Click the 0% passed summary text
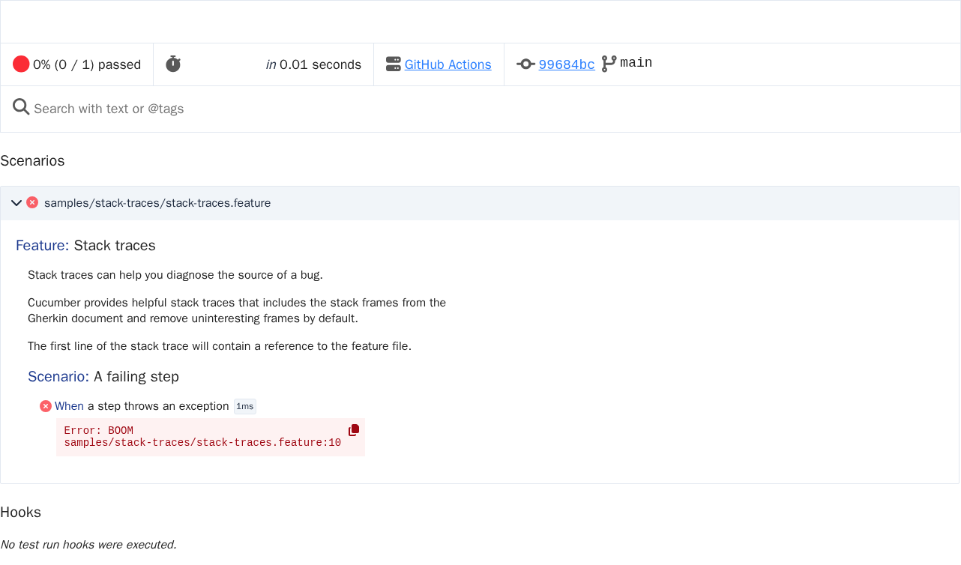The height and width of the screenshot is (565, 961). click(x=87, y=64)
